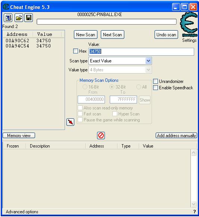
Task: Select the 16-Bit radio button
Action: [85, 87]
